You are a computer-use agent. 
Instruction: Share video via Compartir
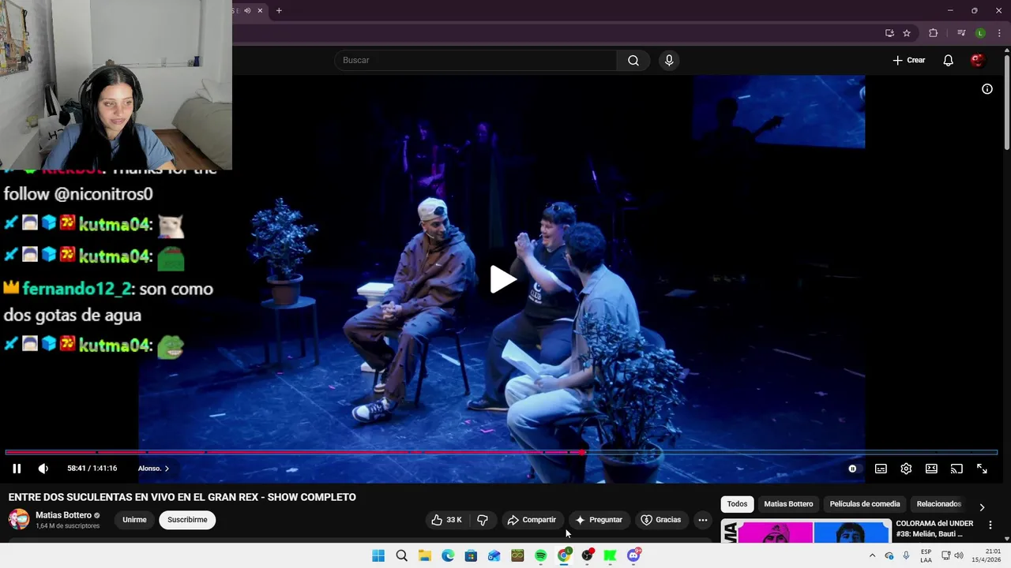pyautogui.click(x=532, y=520)
